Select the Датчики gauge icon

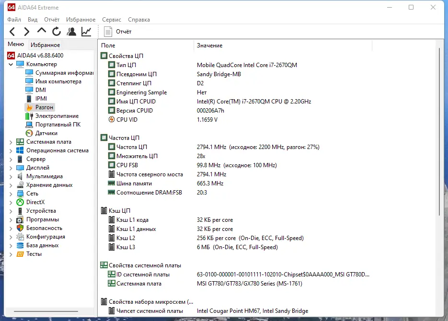tap(29, 133)
